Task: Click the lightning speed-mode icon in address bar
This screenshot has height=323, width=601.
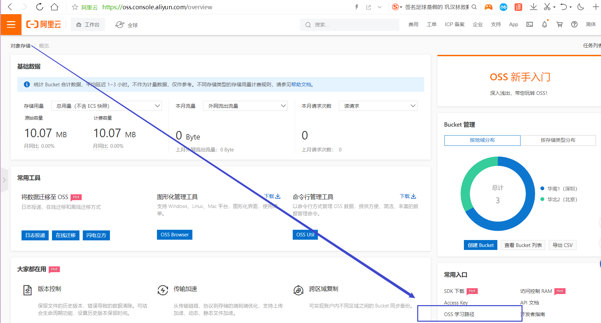Action: pos(357,7)
